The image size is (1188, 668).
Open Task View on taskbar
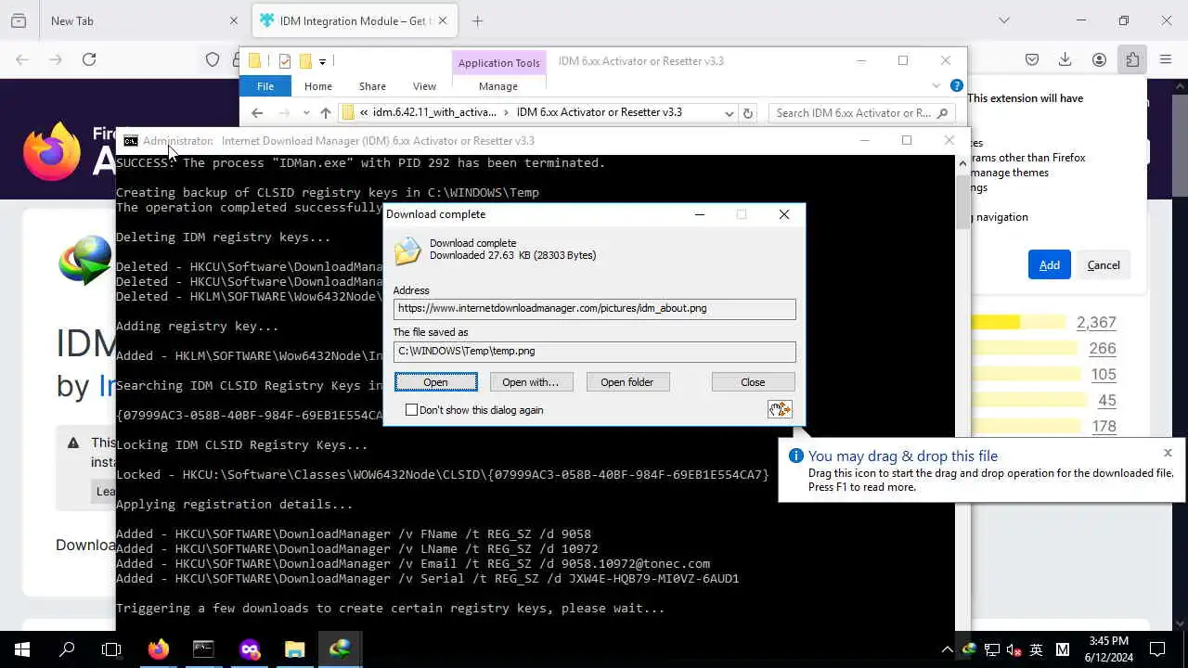pos(111,649)
